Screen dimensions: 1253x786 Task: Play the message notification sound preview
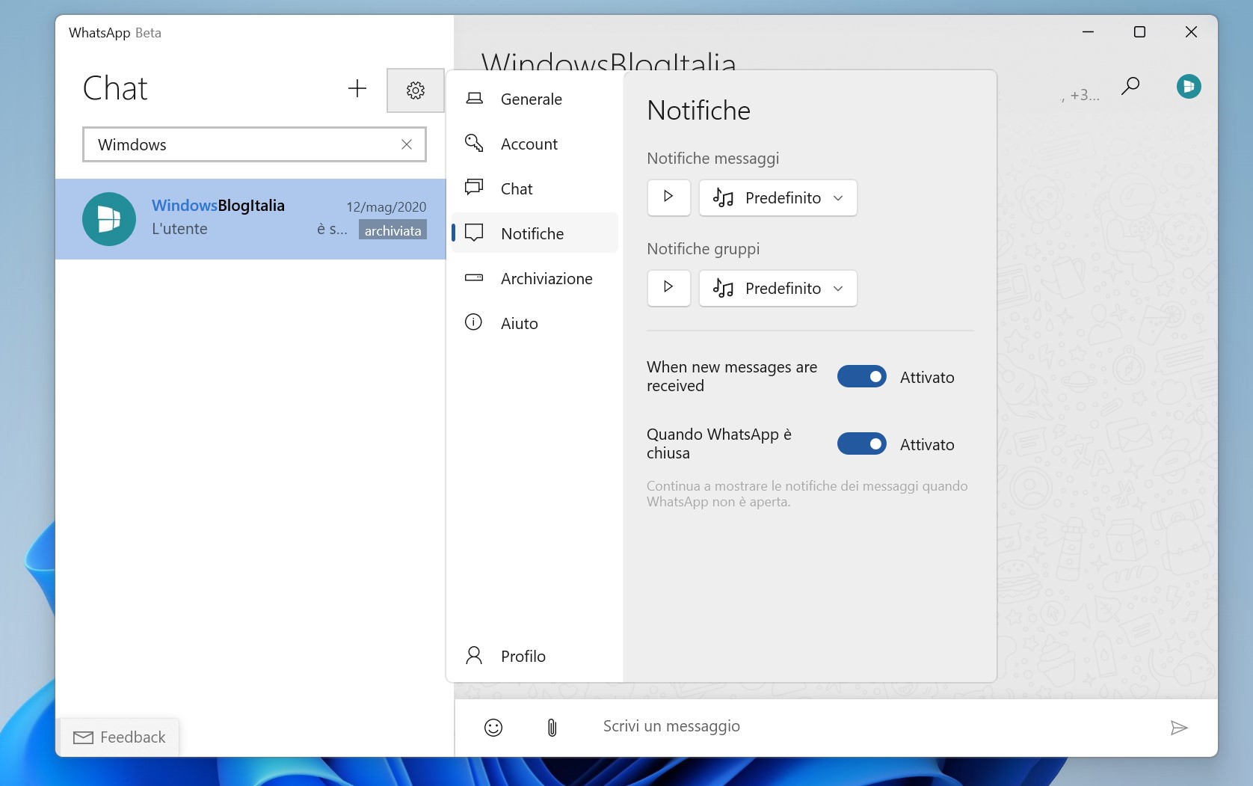pos(668,197)
